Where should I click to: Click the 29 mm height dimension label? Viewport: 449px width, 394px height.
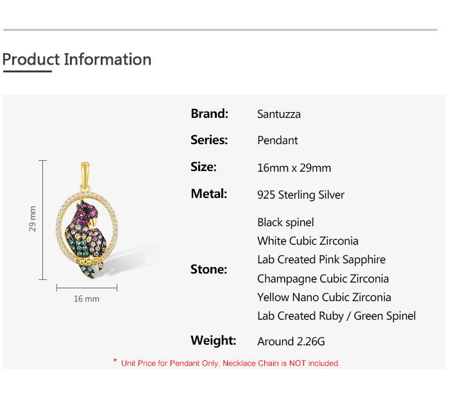point(33,219)
